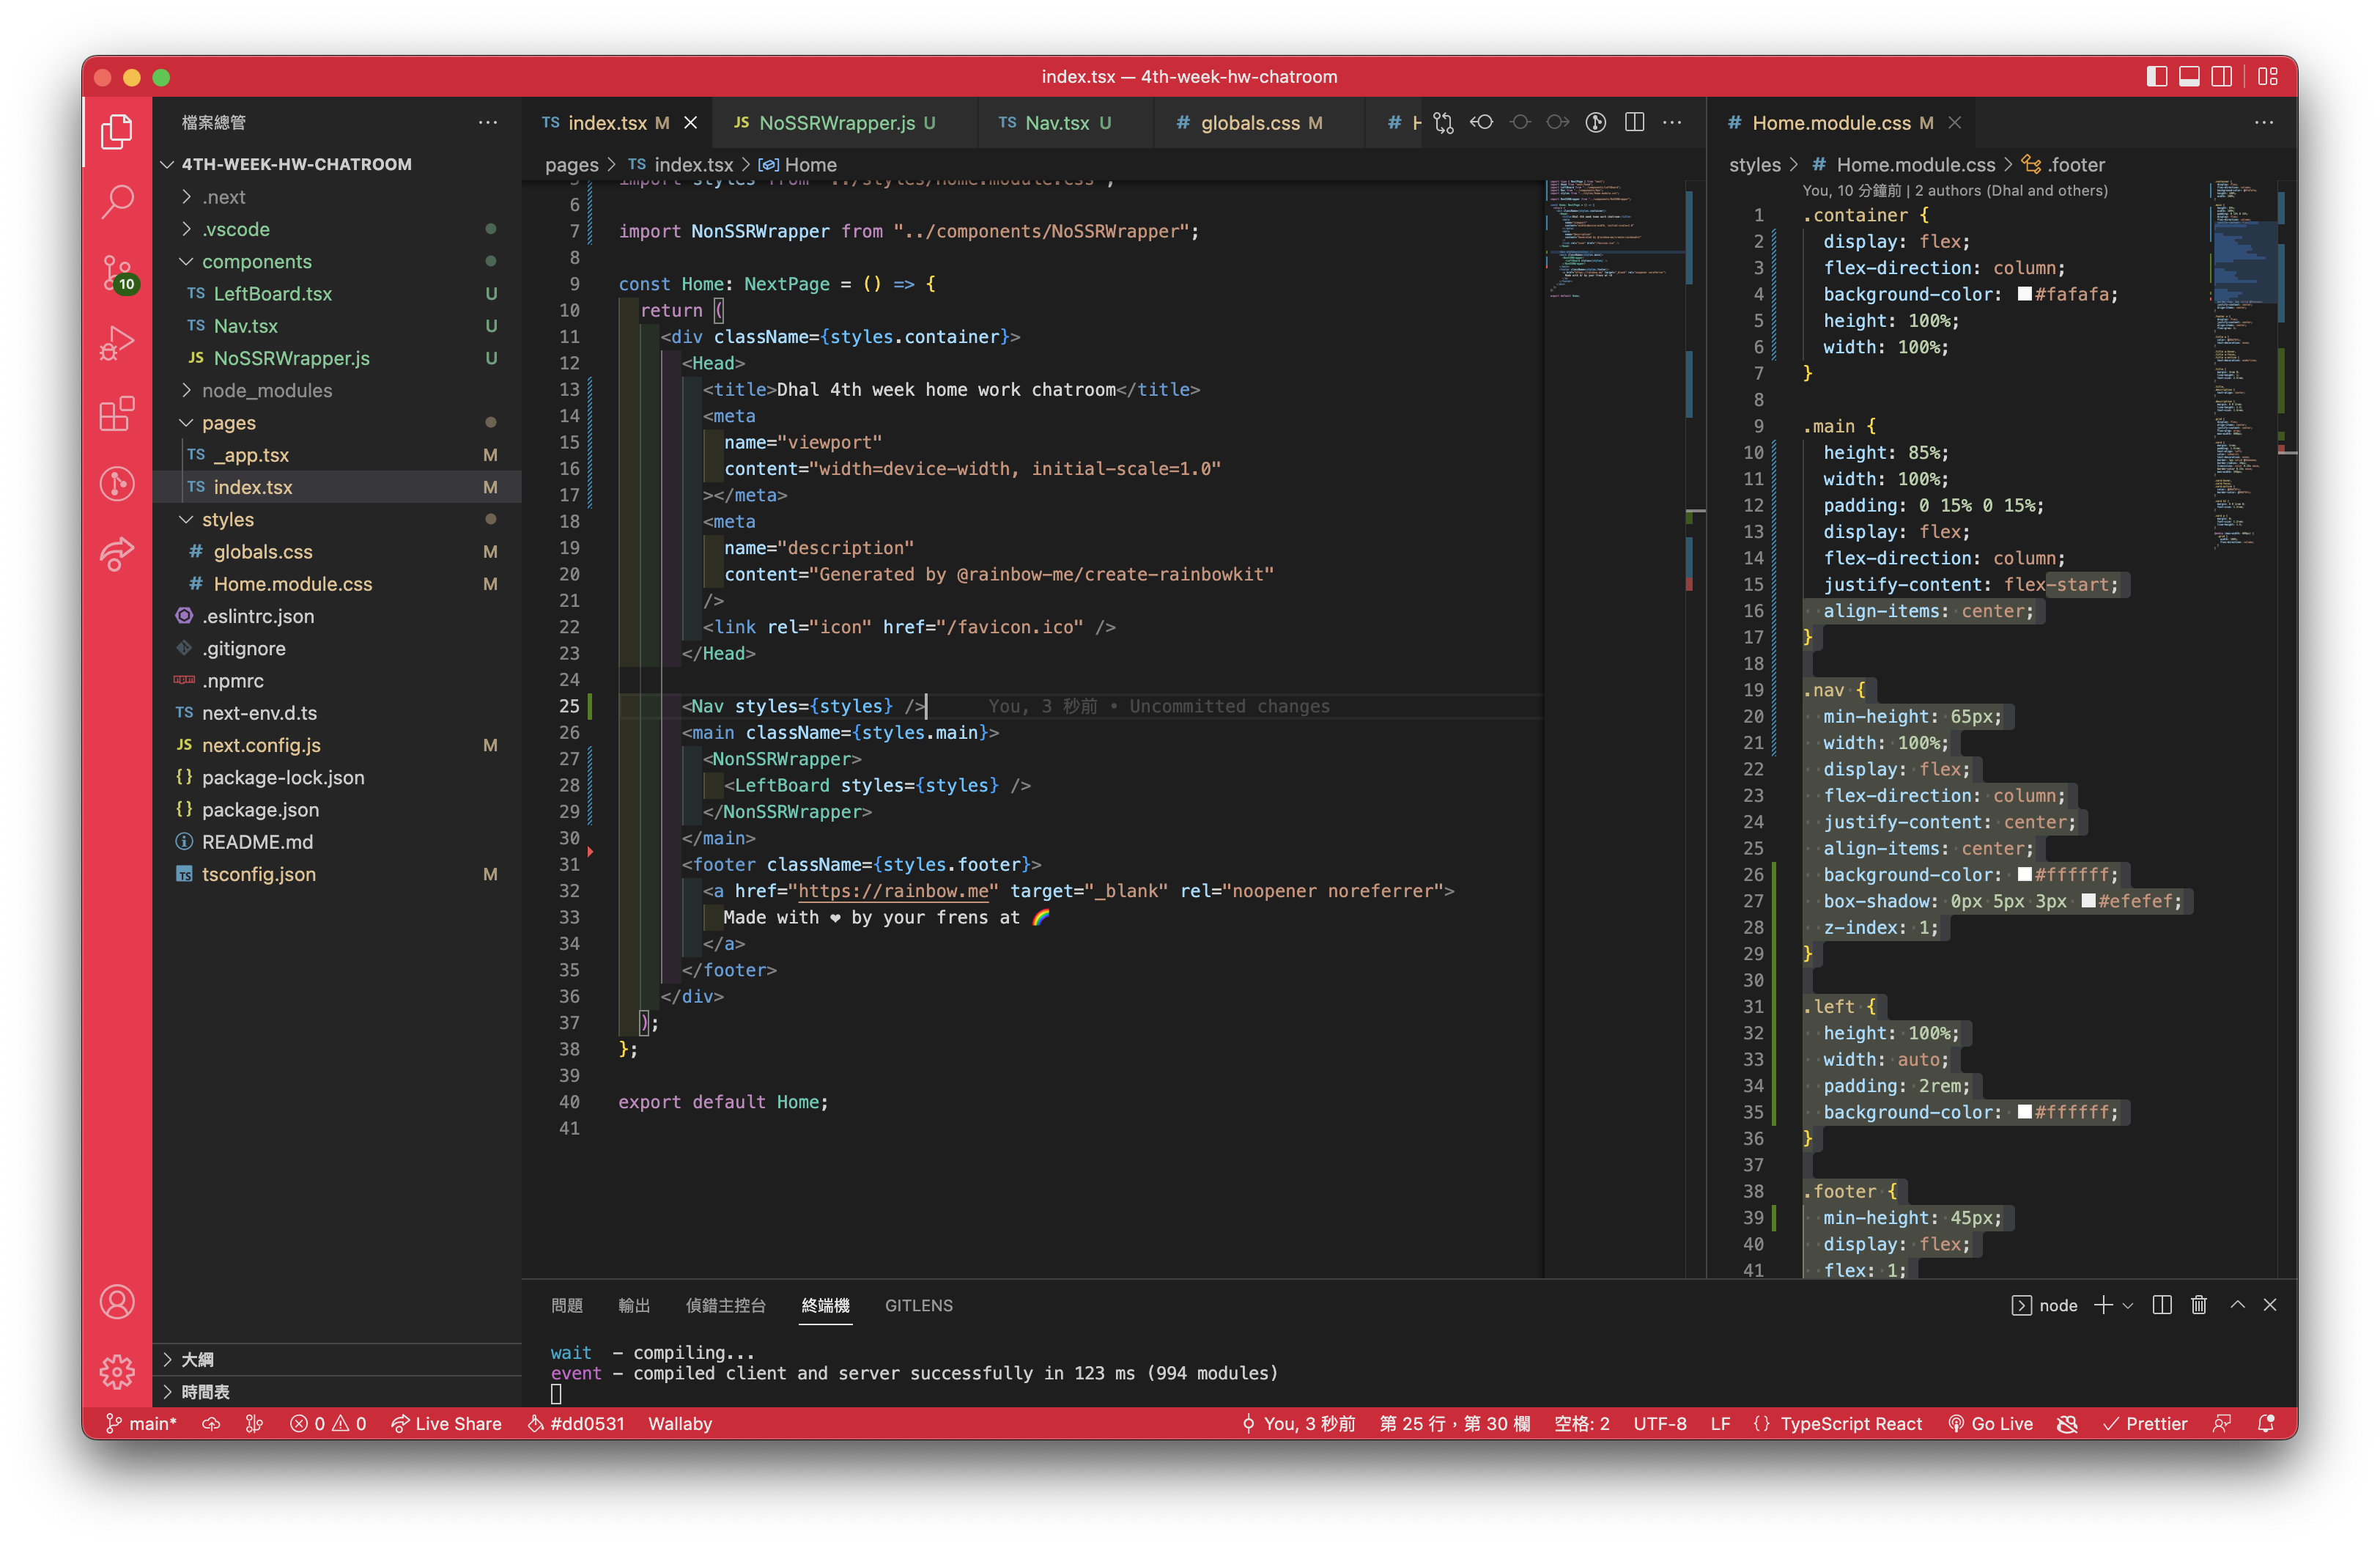Expand the node_modules folder
Viewport: 2380px width, 1548px height.
click(x=266, y=390)
